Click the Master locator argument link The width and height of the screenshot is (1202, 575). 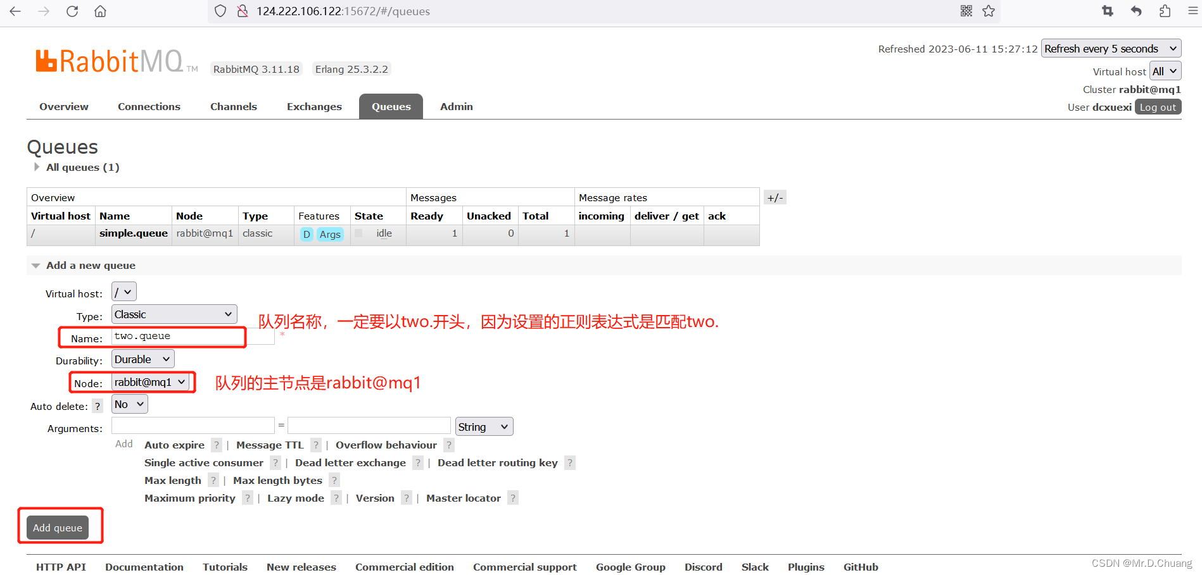(464, 498)
